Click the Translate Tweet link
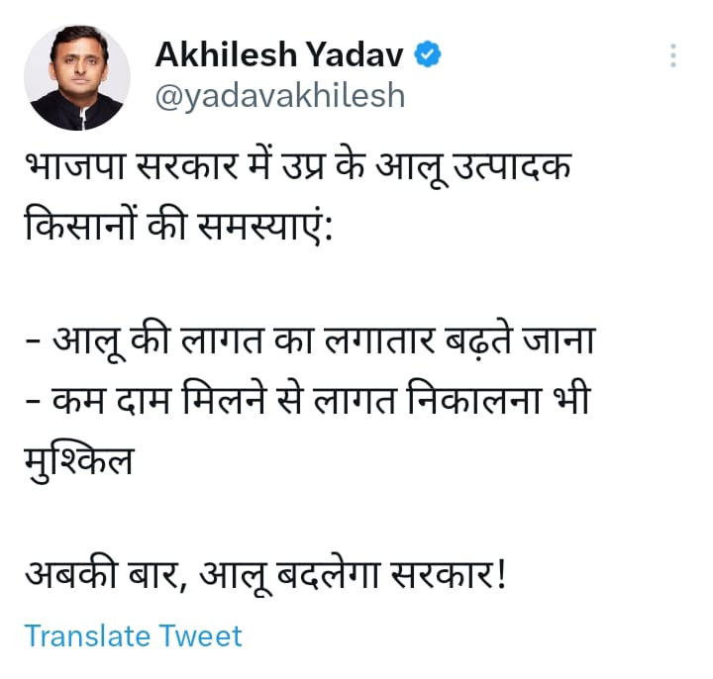This screenshot has width=713, height=679. [x=133, y=635]
